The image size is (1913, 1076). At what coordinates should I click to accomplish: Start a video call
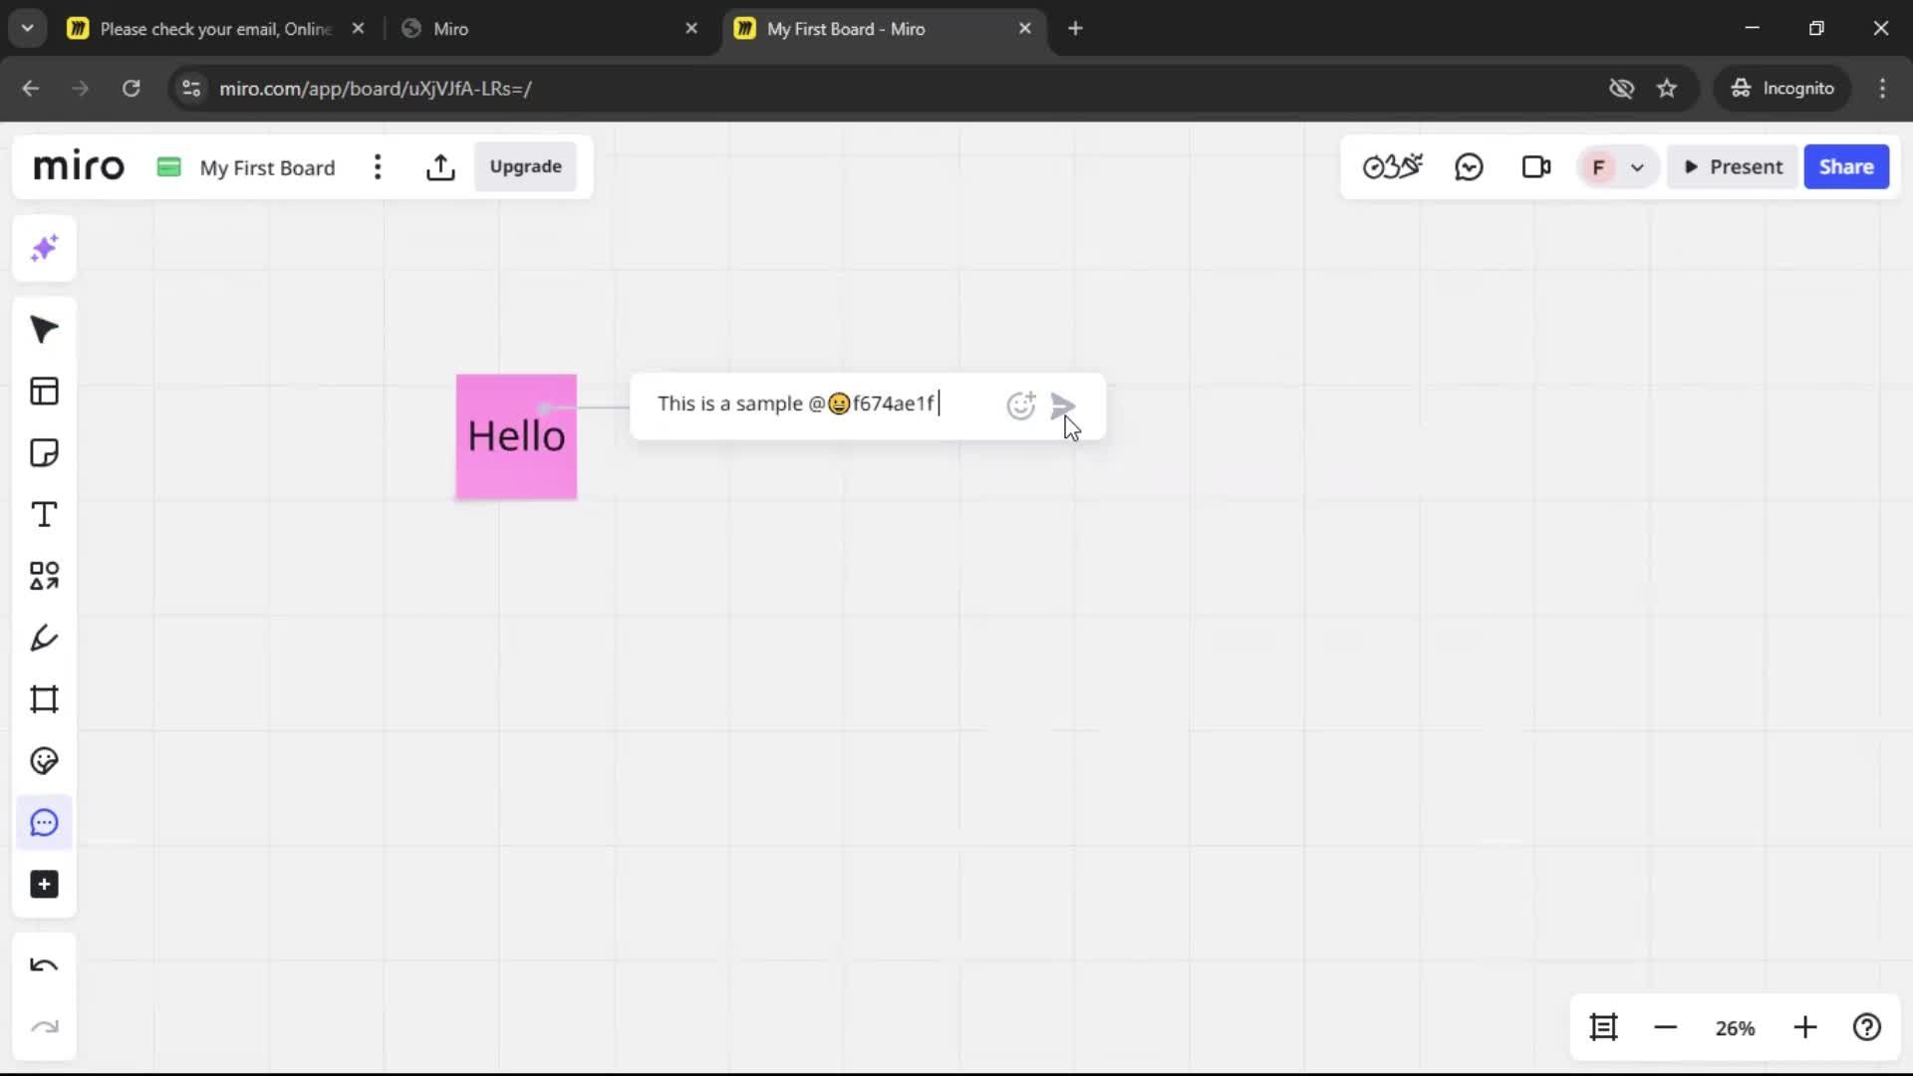coord(1536,166)
